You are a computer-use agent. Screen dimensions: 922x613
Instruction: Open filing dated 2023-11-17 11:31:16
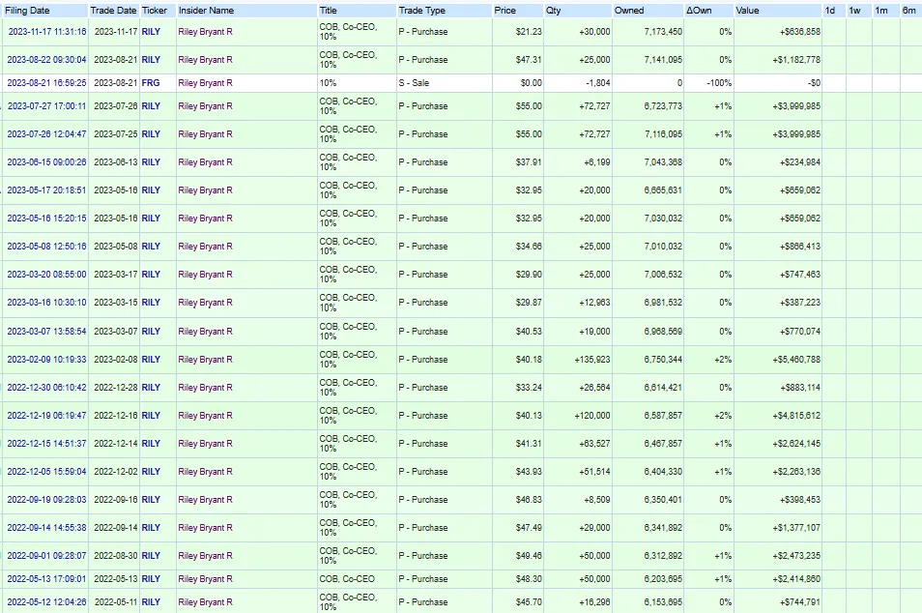[x=47, y=32]
